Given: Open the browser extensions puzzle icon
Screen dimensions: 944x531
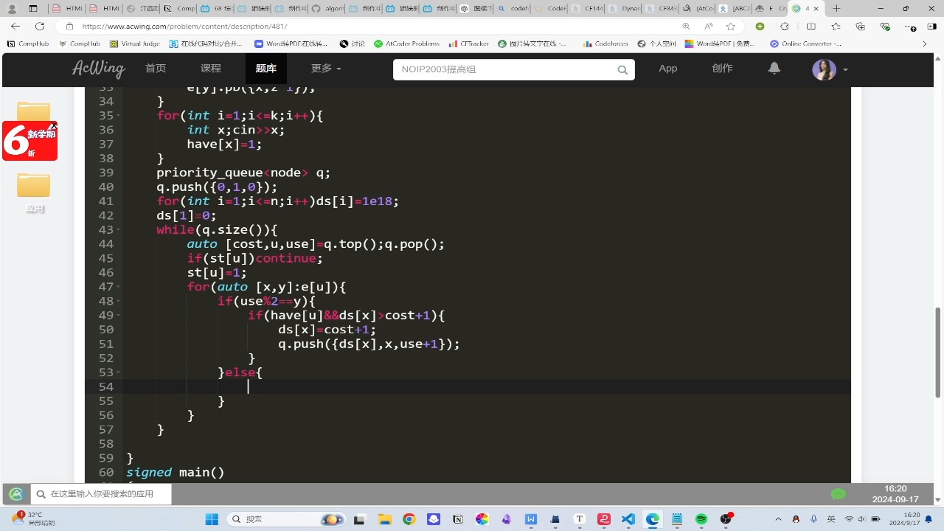Looking at the screenshot, I should tap(785, 26).
